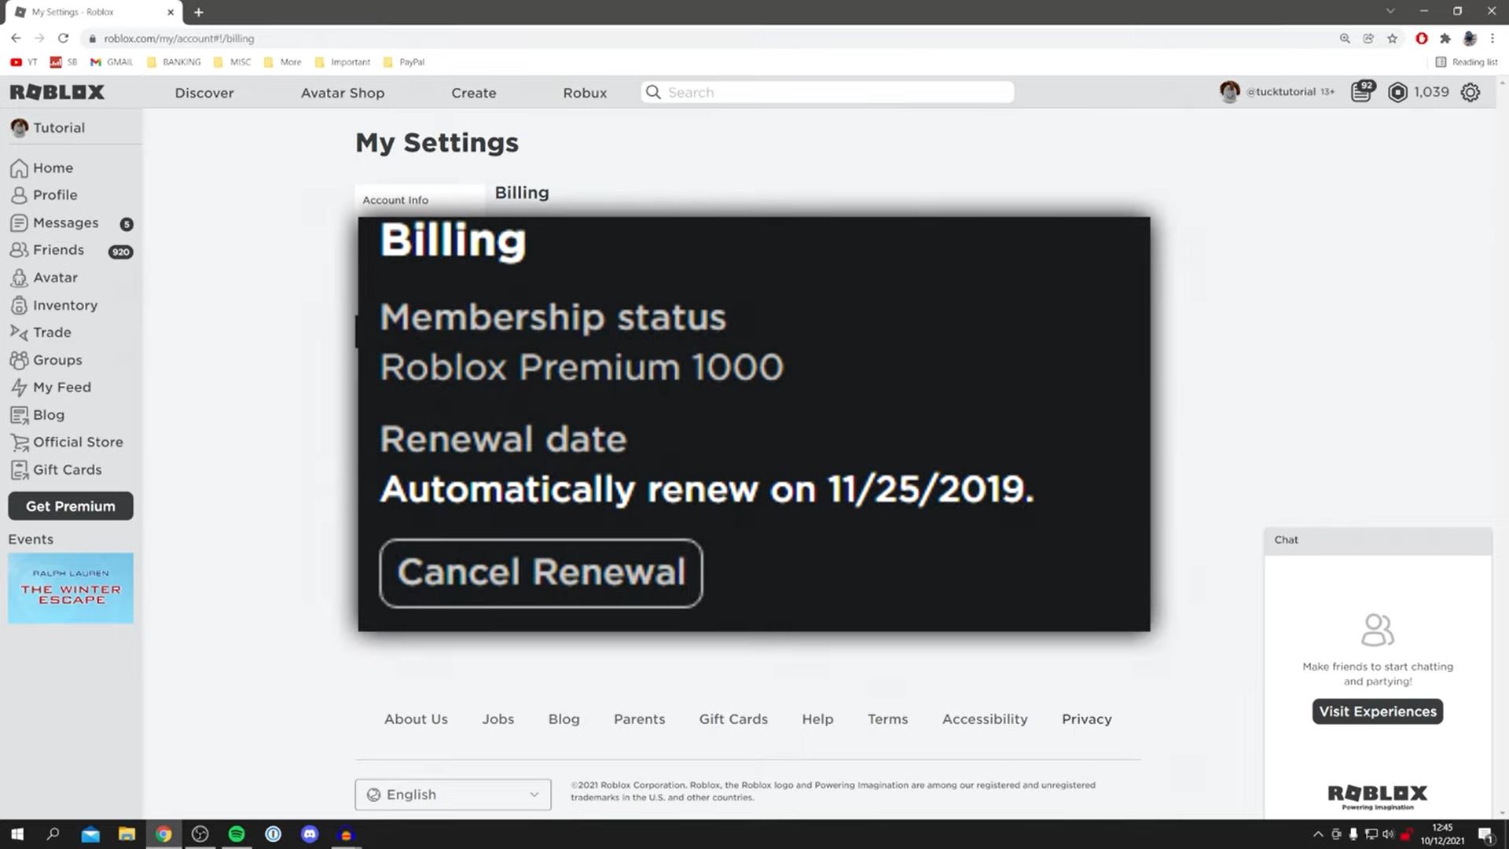Open the Jobs footer link
The width and height of the screenshot is (1509, 849).
coord(498,719)
